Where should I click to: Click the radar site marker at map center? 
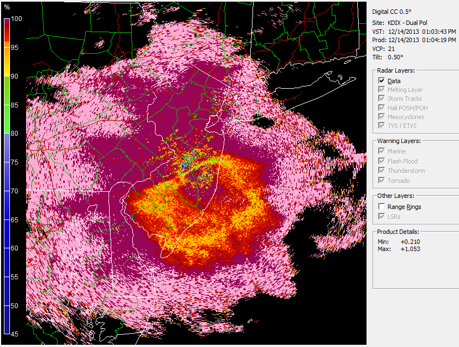coord(196,173)
